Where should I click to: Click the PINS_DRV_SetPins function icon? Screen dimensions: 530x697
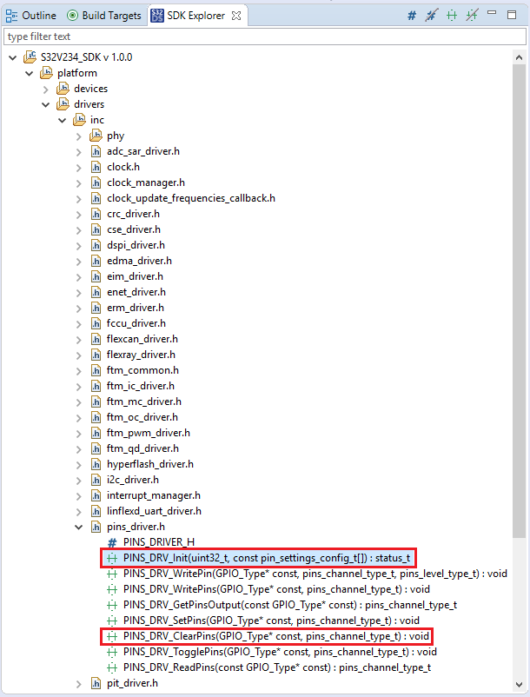coord(112,621)
